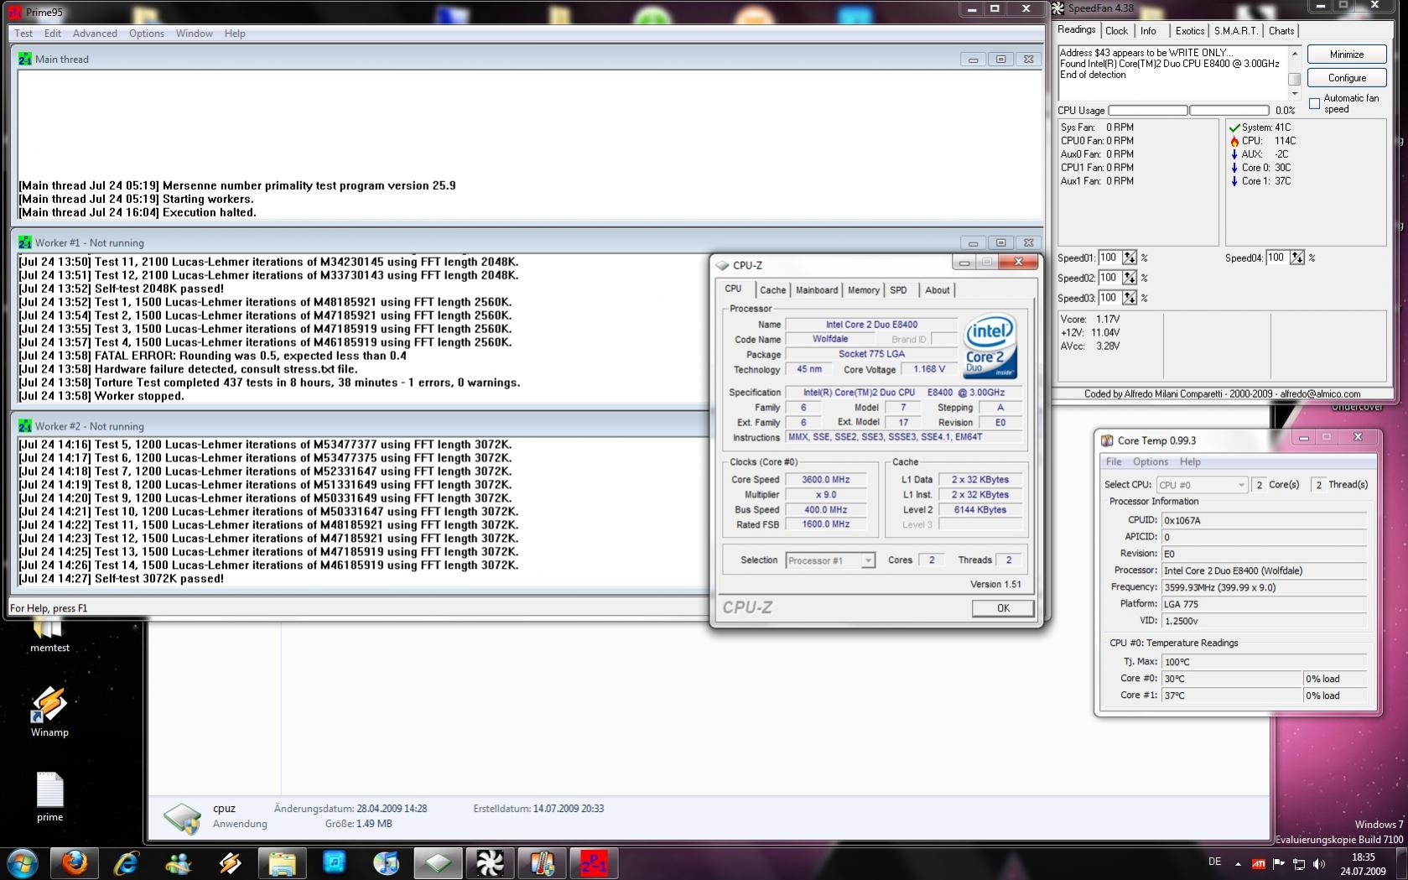1408x880 pixels.
Task: Expand the Processor #1 selection dropdown
Action: (868, 560)
